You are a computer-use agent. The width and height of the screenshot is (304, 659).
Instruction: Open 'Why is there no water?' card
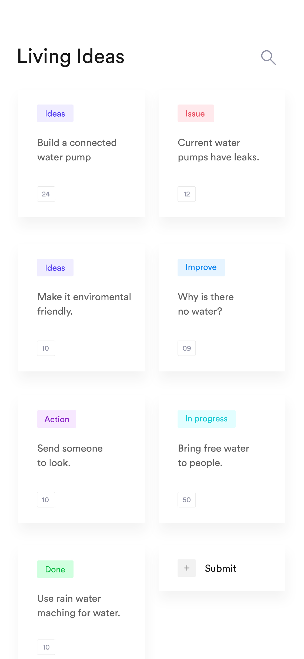coord(222,308)
